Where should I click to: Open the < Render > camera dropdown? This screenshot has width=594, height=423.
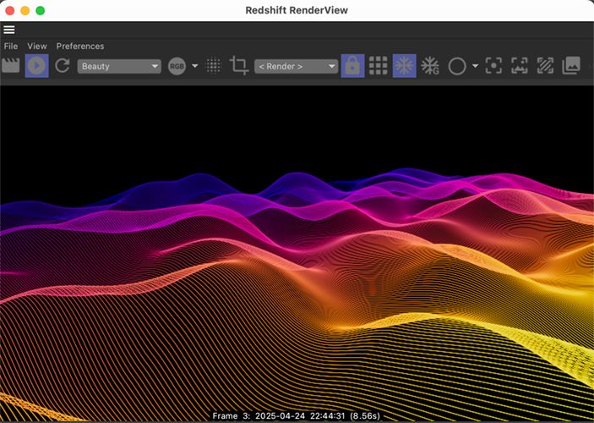pos(297,66)
